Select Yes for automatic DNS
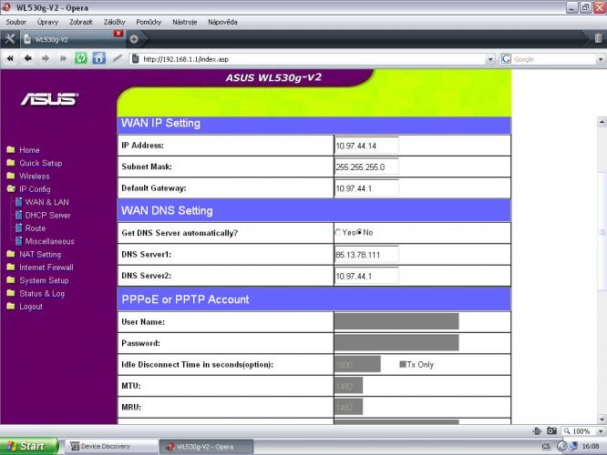Screen dimensions: 607x455 coord(338,232)
